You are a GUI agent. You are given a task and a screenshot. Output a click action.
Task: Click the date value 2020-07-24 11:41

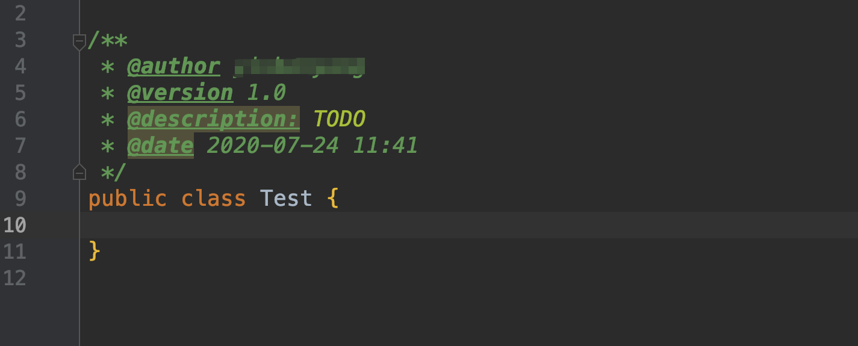[x=312, y=146]
